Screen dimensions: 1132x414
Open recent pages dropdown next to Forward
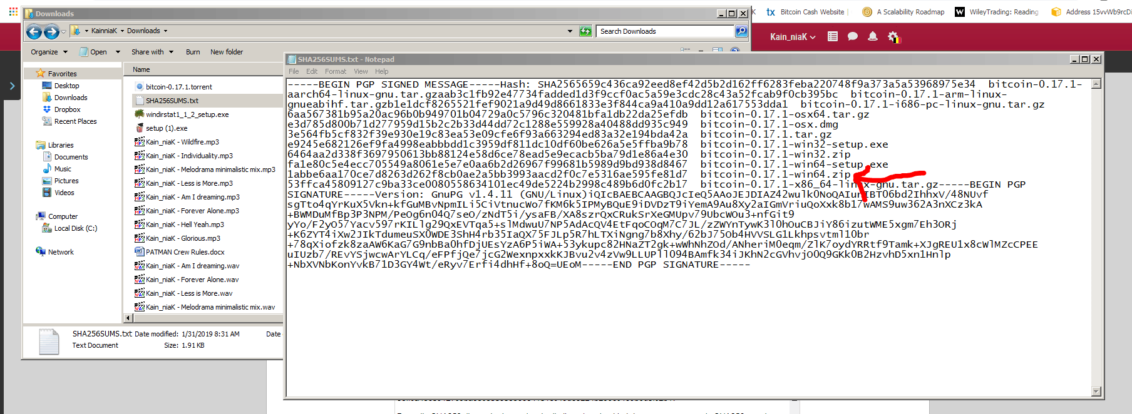(64, 31)
